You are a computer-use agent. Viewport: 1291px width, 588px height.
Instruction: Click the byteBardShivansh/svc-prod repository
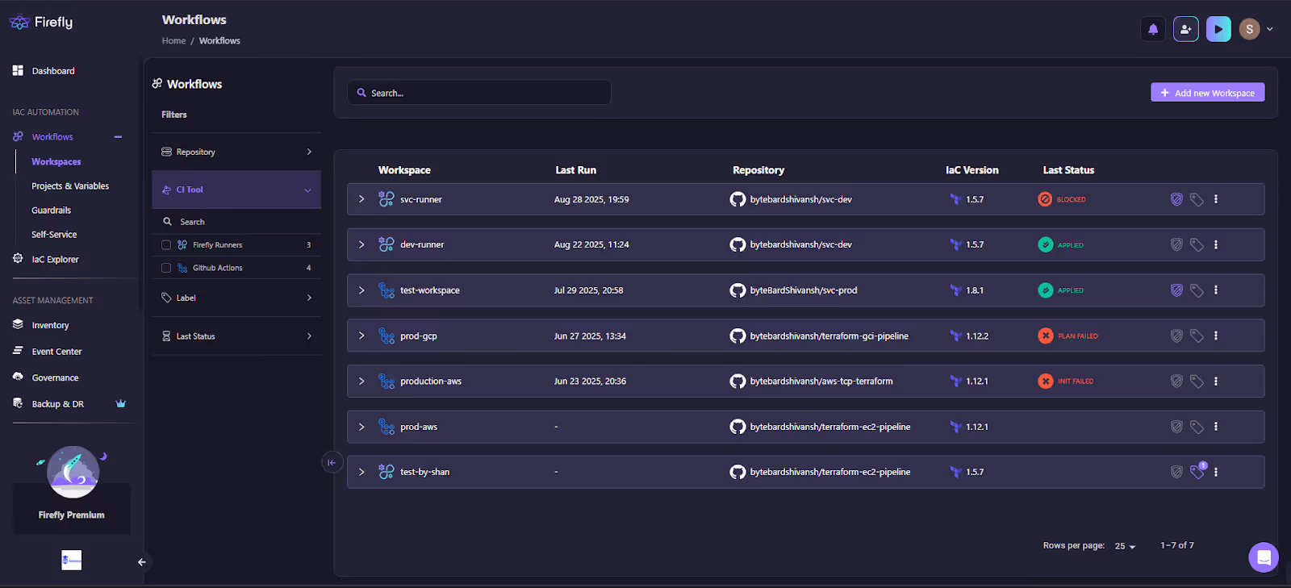pos(803,290)
